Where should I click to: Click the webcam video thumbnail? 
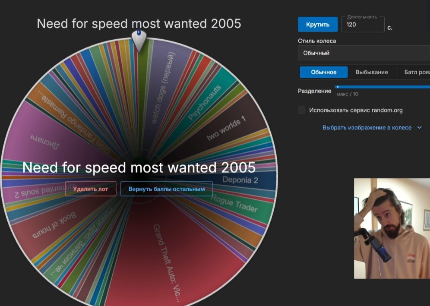[392, 228]
